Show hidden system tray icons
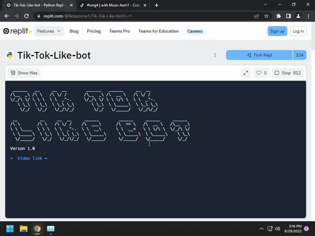Screen dimensions: 315x236 tap(261, 229)
